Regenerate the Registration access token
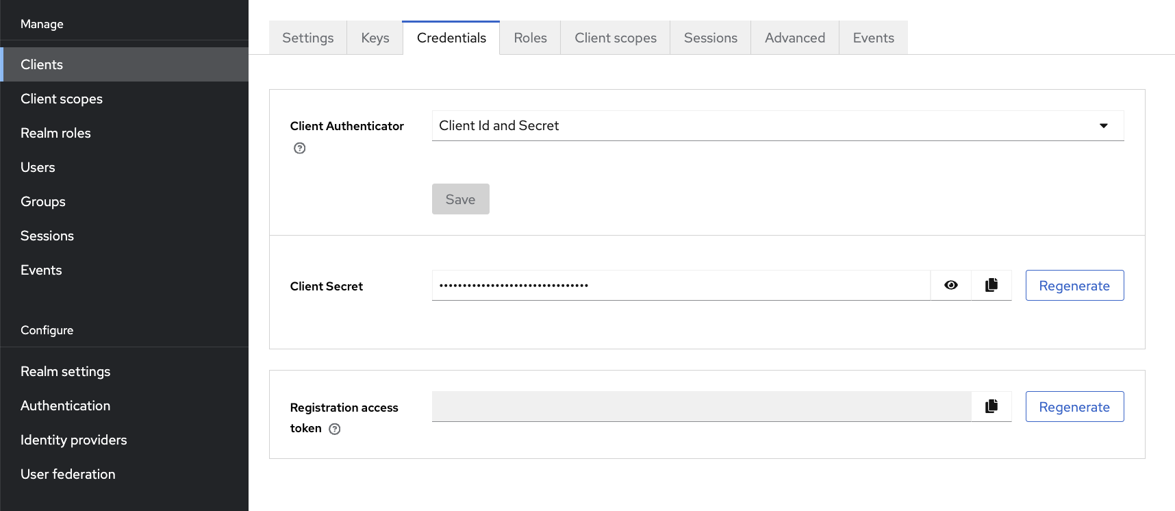This screenshot has height=511, width=1175. 1074,407
